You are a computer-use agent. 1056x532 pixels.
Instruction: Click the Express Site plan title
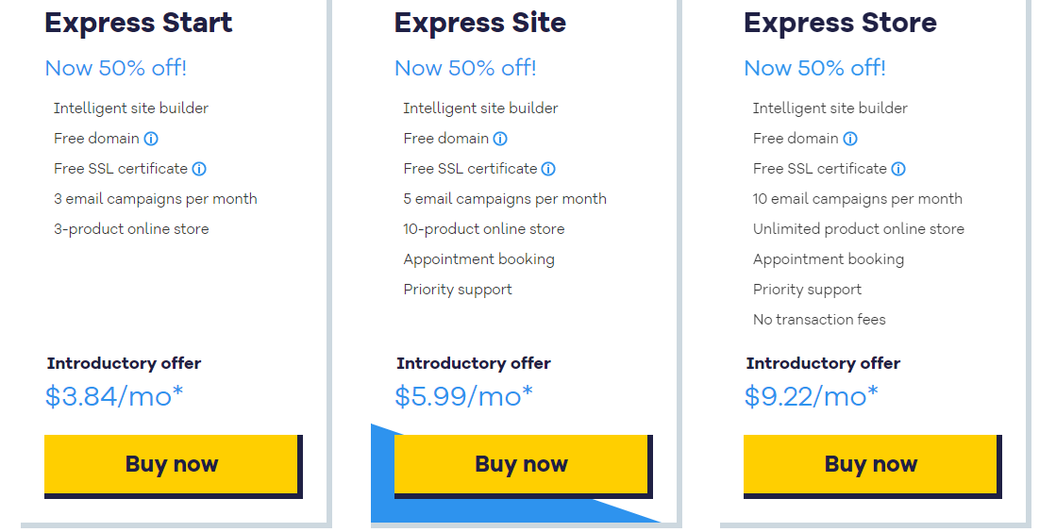pos(480,23)
